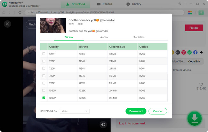Screen dimensions: 208x132
Task: Click the embed code share icon
Action: 178,53
